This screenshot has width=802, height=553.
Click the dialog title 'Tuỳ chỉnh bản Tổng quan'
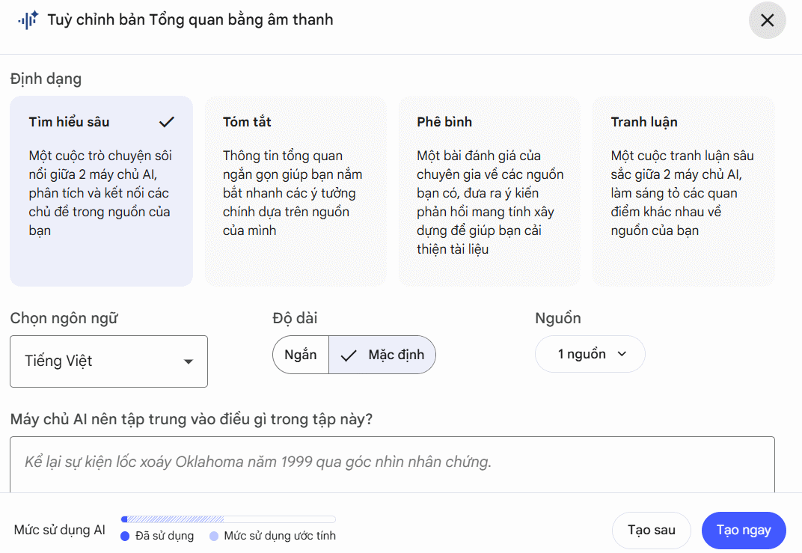coord(190,20)
